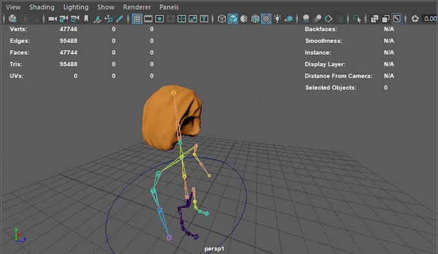Click the "Edges:" heads-up label
The width and height of the screenshot is (438, 254).
pyautogui.click(x=20, y=41)
